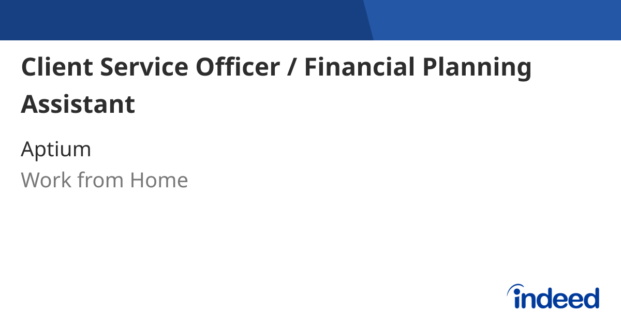621x326 pixels.
Task: Click the arc above Indeed's letter i
Action: (x=515, y=288)
